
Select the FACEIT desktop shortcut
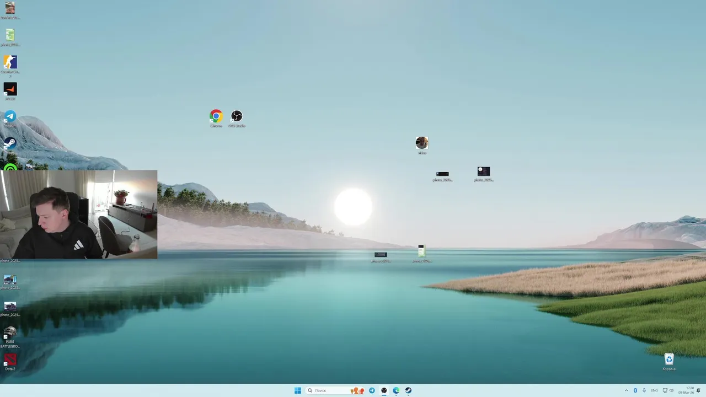10,91
